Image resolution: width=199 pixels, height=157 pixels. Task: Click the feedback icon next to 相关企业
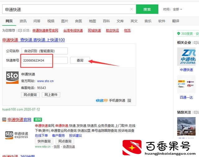point(196,43)
